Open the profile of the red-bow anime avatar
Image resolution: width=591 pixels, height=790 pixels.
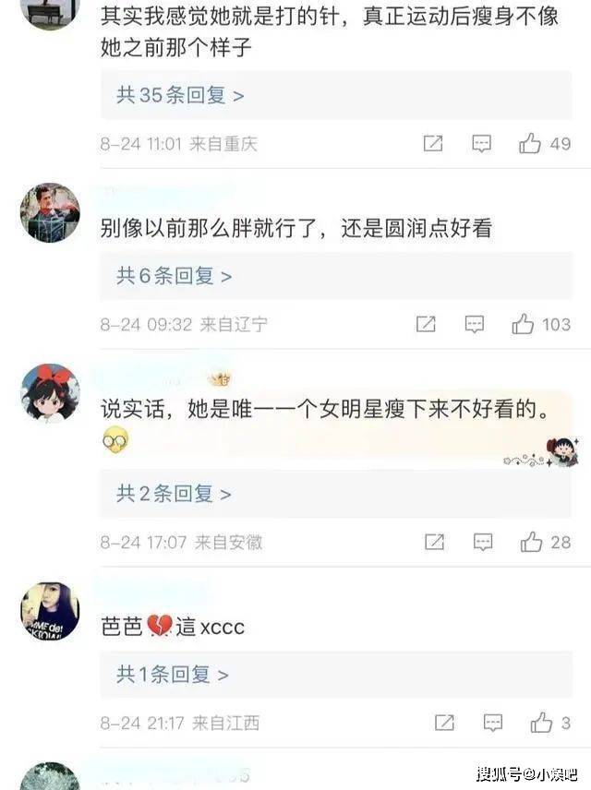click(x=50, y=393)
